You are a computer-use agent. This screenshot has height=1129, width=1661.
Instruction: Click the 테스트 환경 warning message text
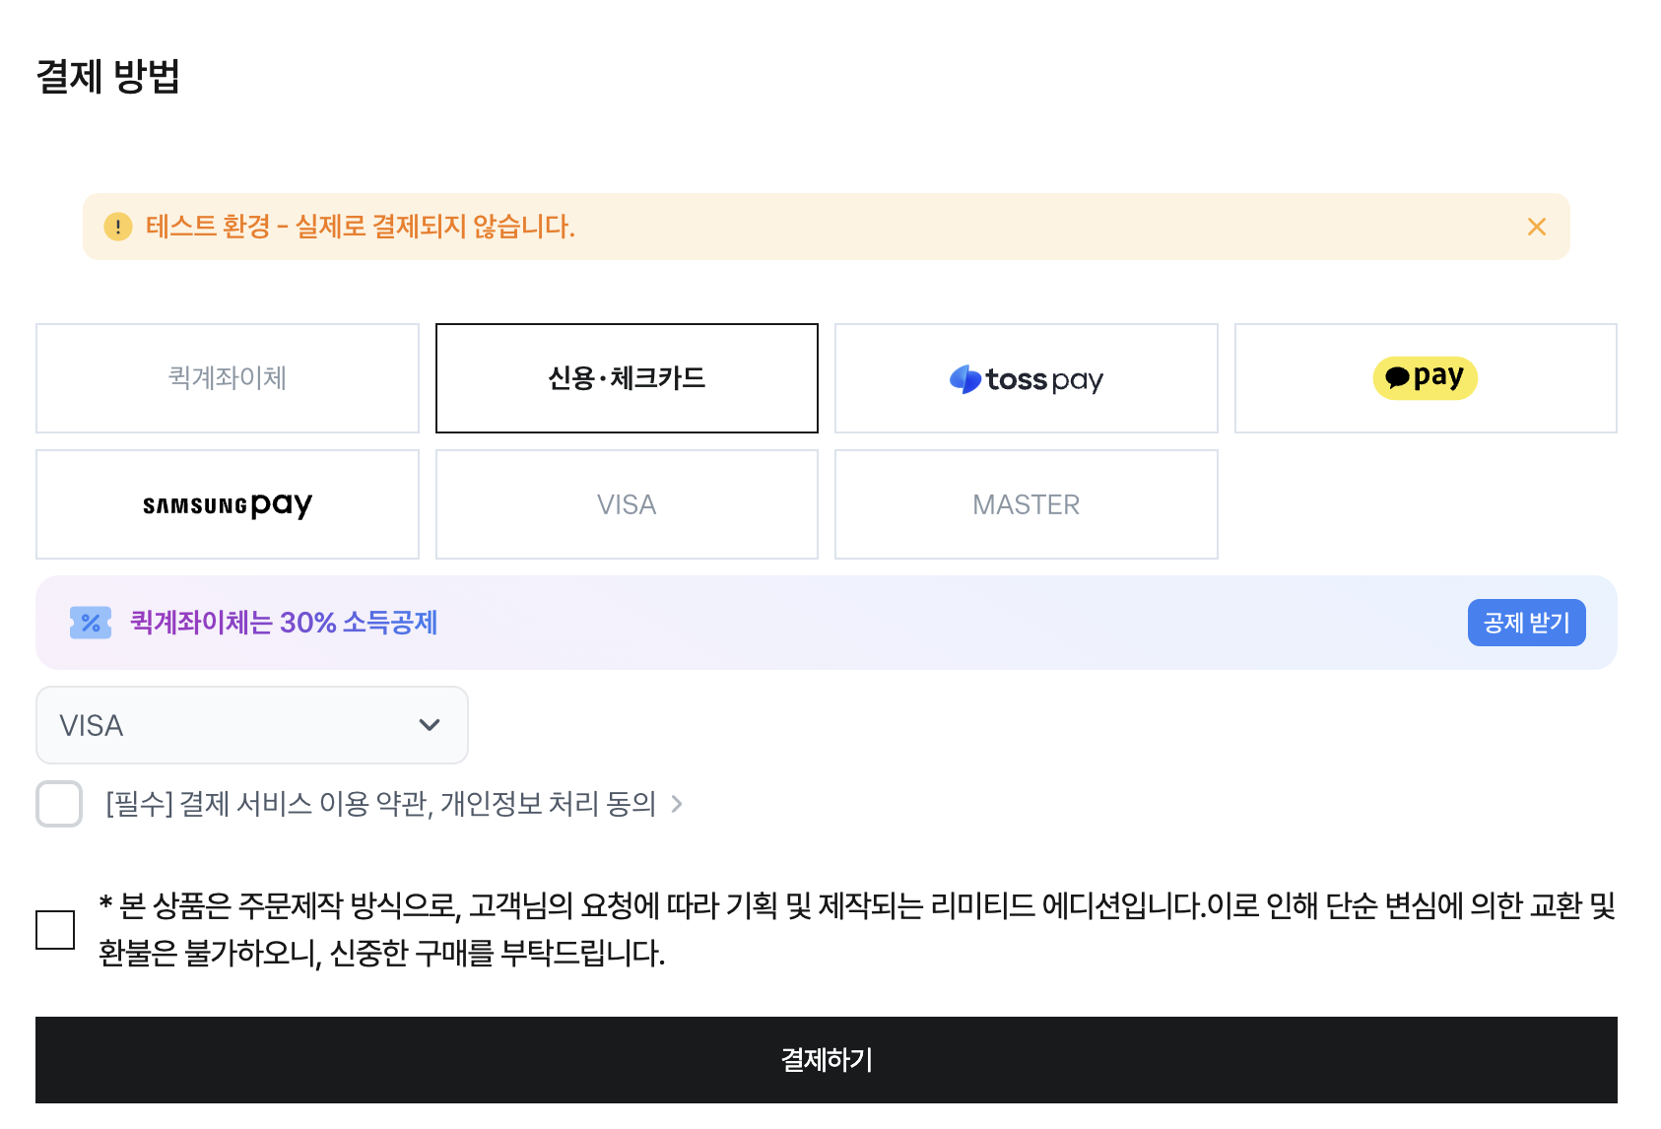point(361,227)
